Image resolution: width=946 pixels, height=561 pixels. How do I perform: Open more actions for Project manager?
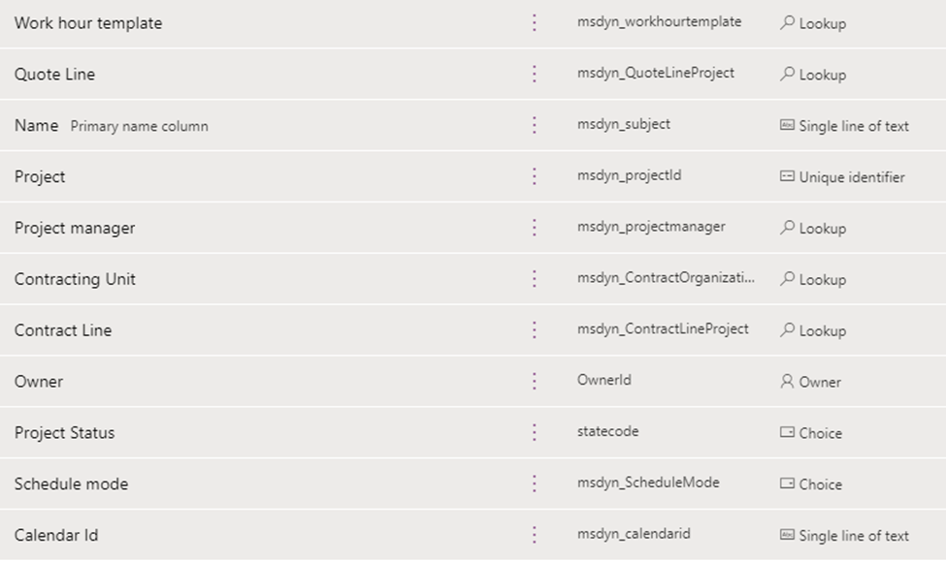pos(535,228)
